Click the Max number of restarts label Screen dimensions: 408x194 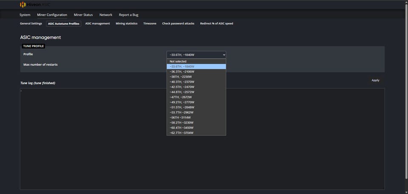coord(40,65)
